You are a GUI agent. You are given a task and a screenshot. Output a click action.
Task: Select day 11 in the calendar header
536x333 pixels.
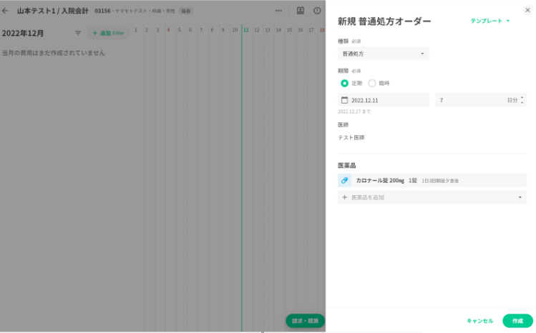click(245, 30)
